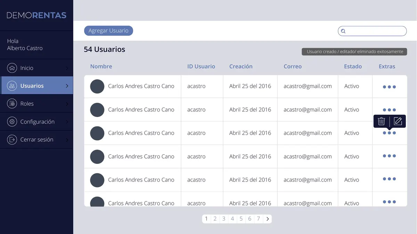The image size is (417, 234).
Task: Go to page 6 in pagination
Action: (x=250, y=219)
